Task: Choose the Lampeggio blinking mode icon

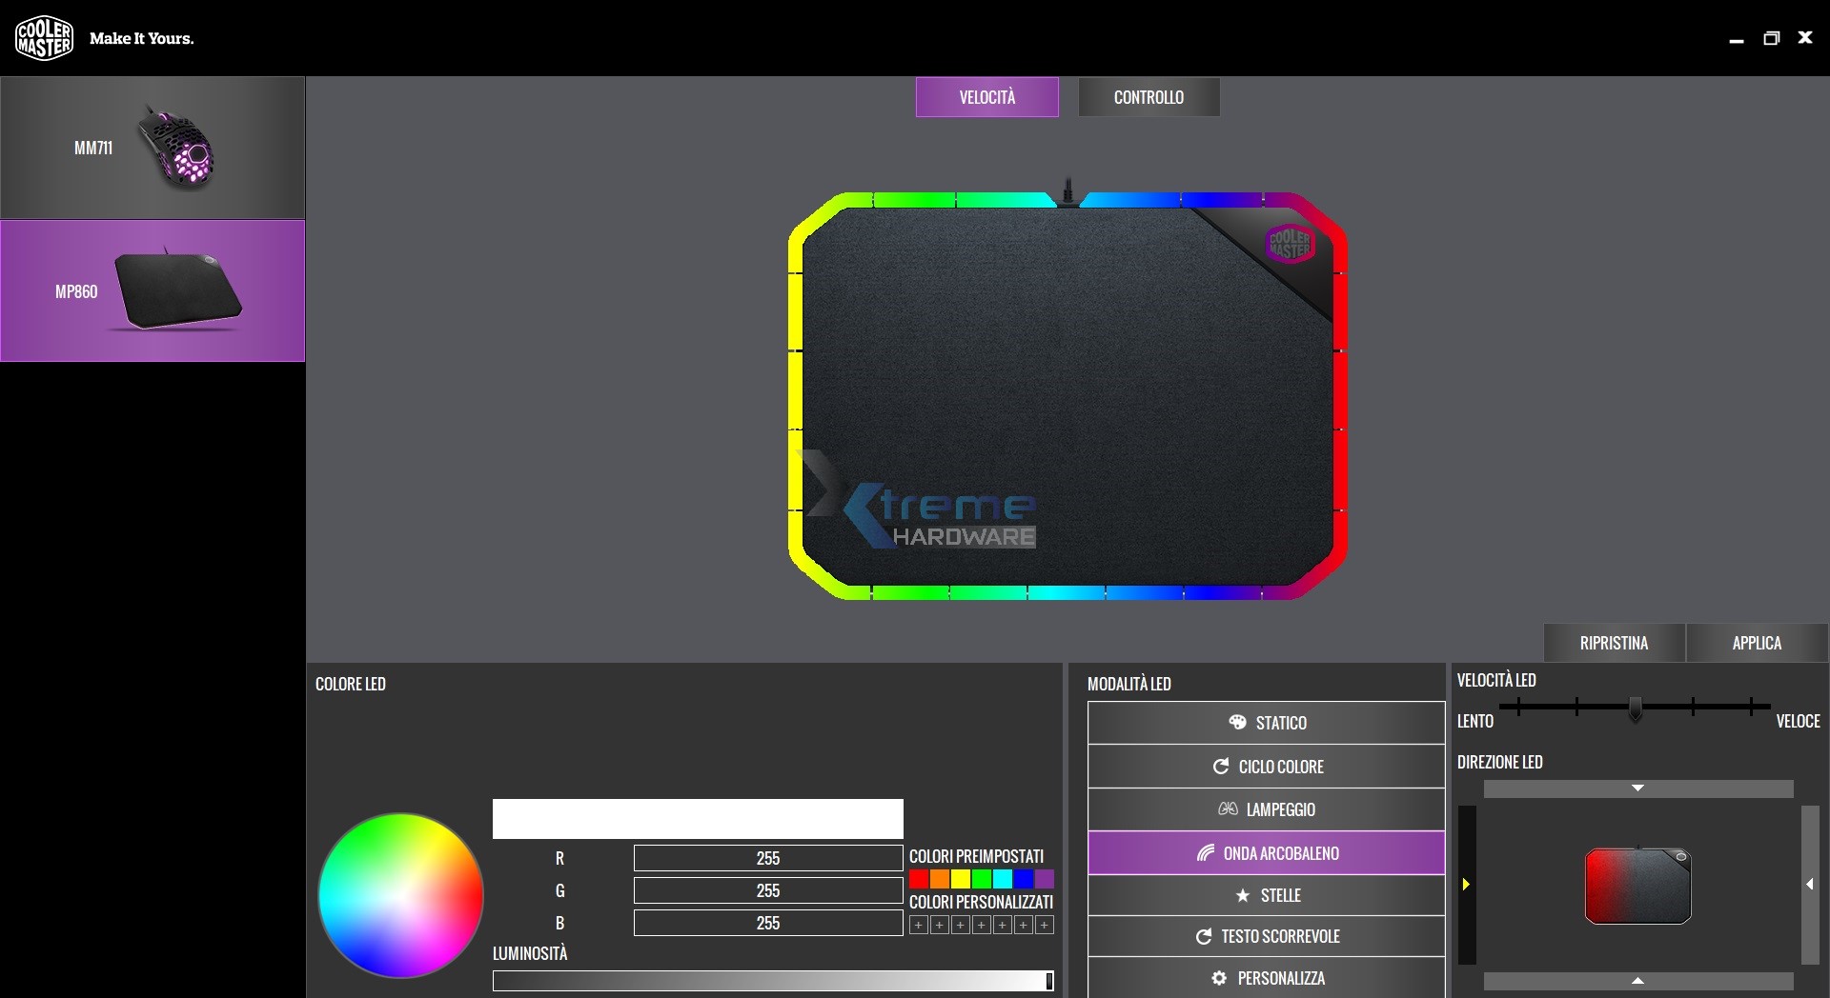Action: click(x=1228, y=809)
